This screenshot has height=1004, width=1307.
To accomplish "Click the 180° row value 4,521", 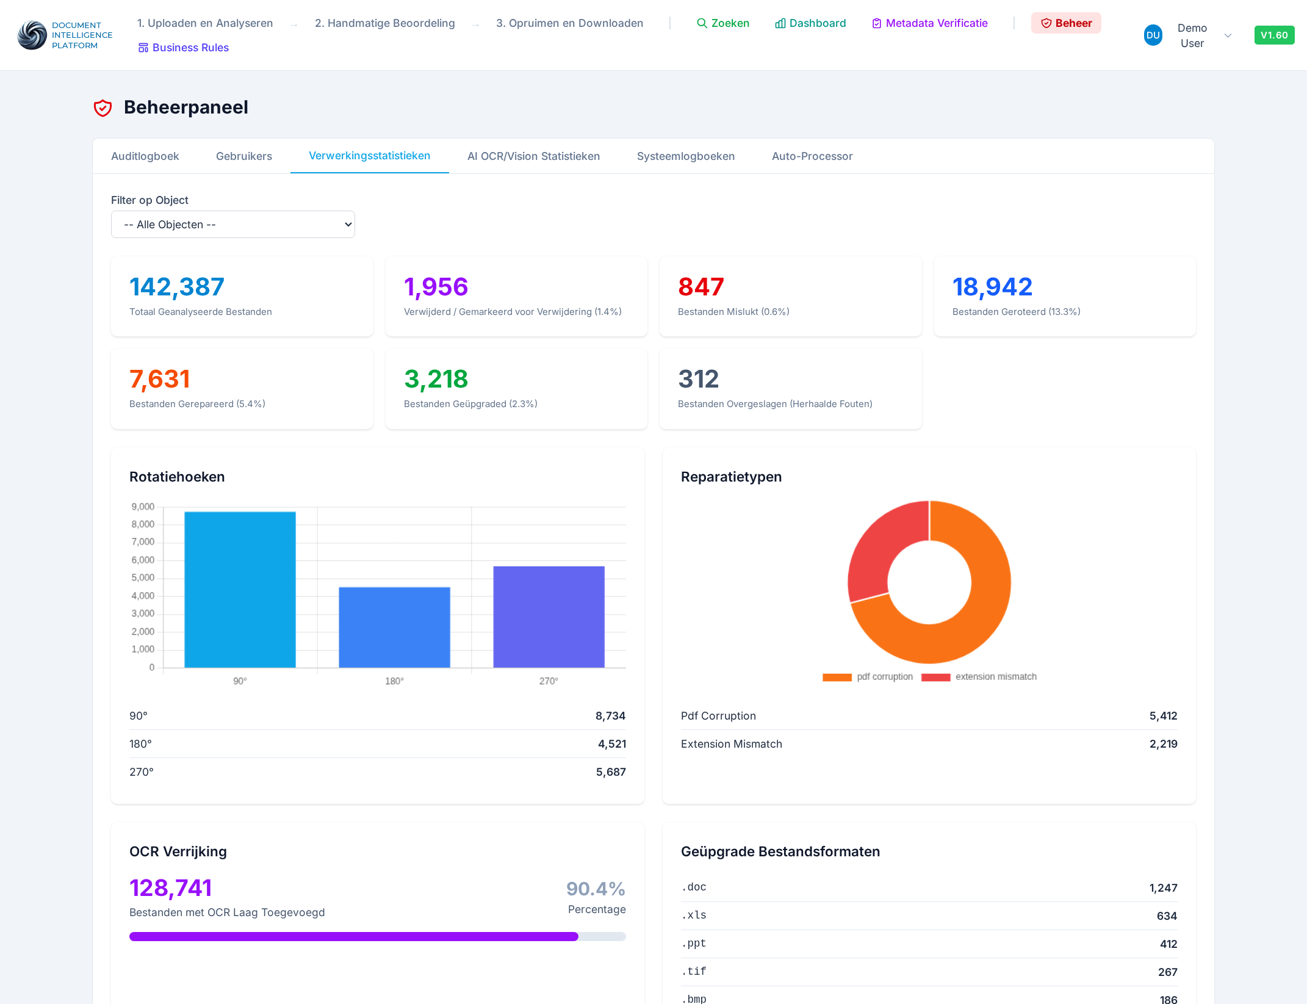I will coord(612,744).
